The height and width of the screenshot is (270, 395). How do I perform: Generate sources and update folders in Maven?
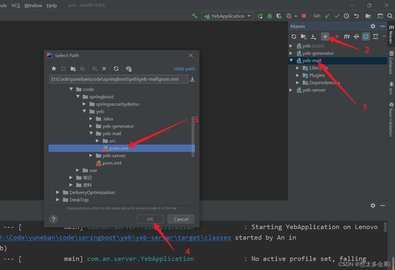tap(303, 37)
